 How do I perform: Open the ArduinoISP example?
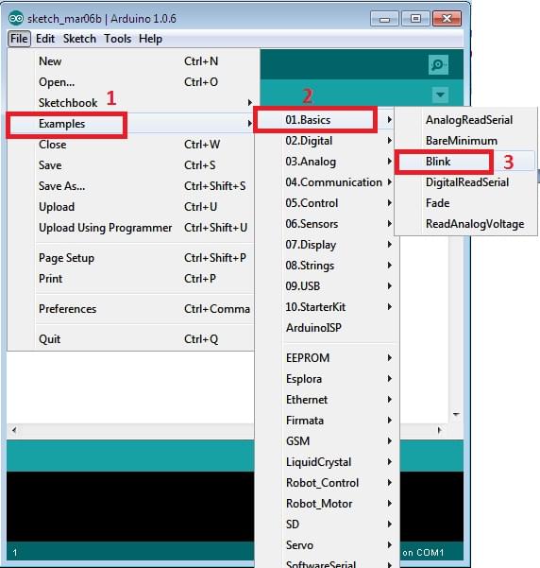point(327,328)
